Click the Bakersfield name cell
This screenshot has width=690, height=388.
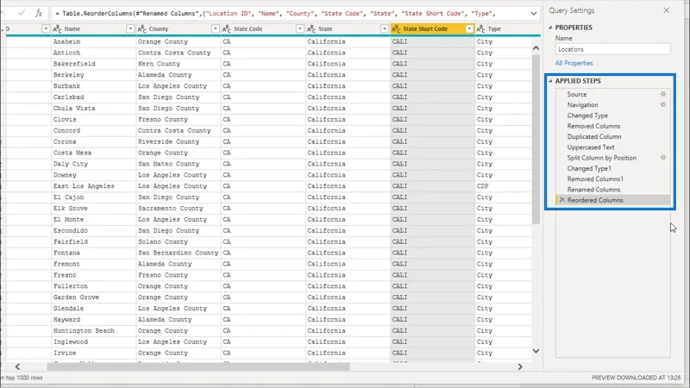93,64
